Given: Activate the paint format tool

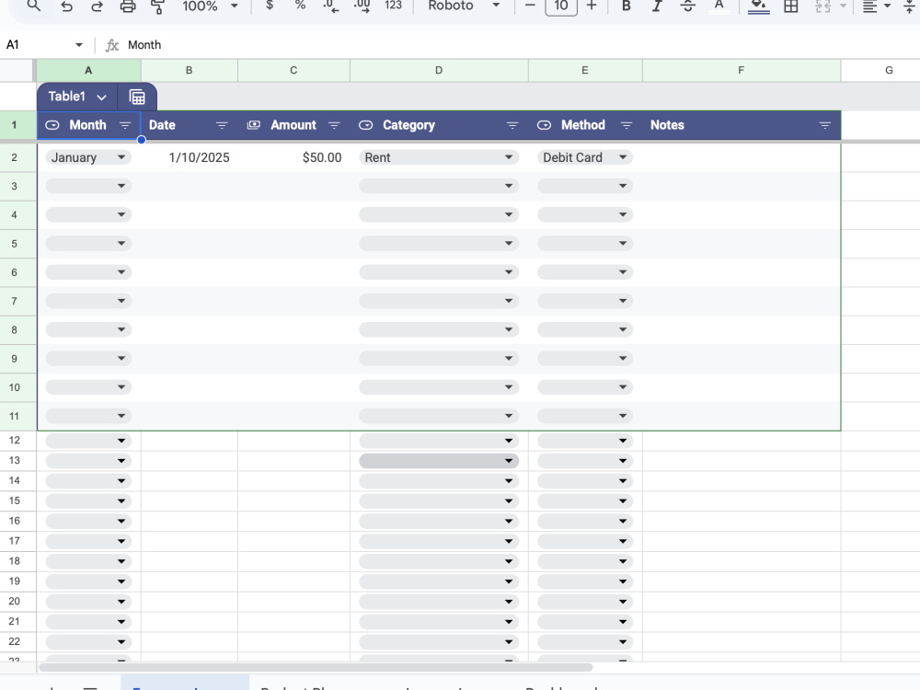Looking at the screenshot, I should point(157,6).
